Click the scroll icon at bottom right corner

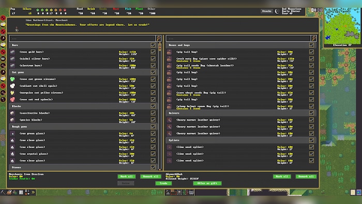[353, 192]
